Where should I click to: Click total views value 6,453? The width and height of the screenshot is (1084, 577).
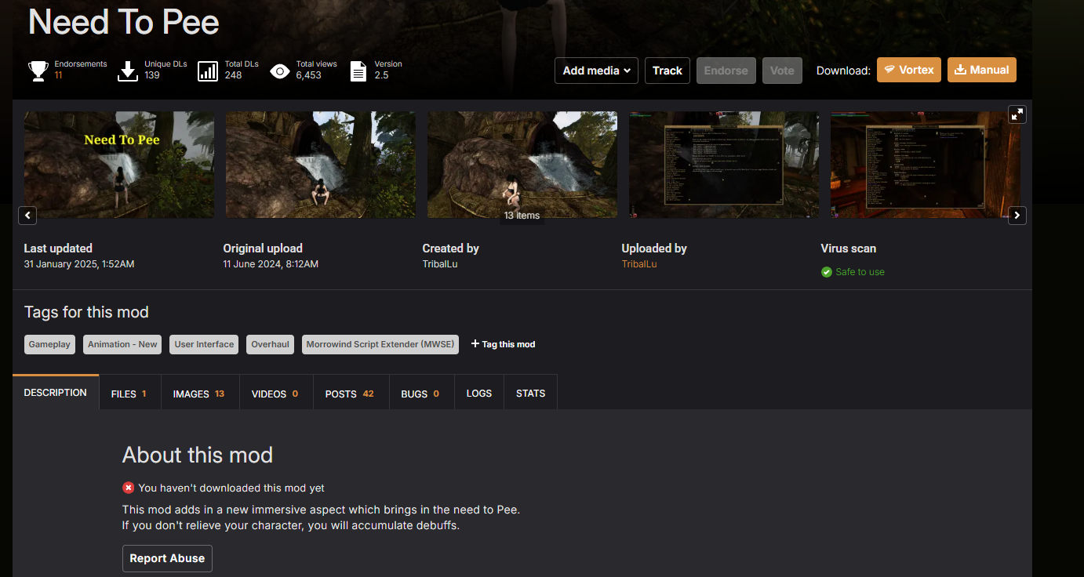309,75
